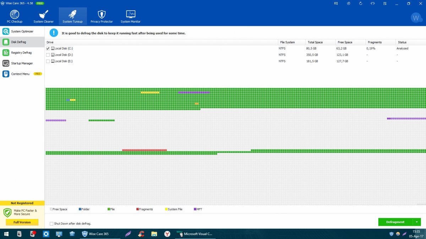Click the Drive column header
Screen dimensions: 426x239
(161, 42)
